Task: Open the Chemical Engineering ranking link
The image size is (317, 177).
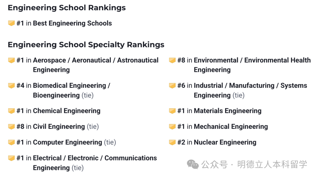Action: [67, 111]
